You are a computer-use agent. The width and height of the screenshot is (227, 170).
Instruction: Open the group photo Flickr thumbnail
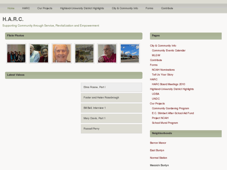16,53
